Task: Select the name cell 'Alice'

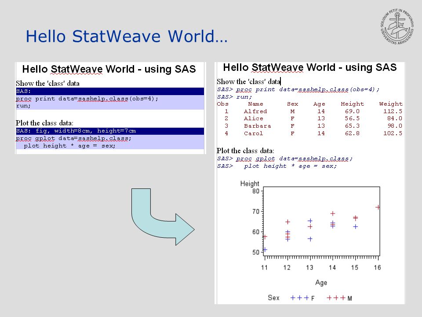Action: [254, 118]
